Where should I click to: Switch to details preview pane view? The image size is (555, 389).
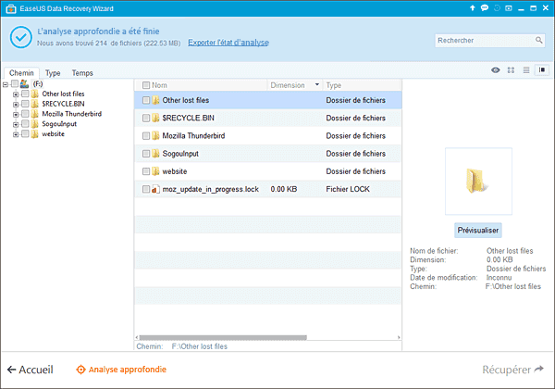point(542,70)
